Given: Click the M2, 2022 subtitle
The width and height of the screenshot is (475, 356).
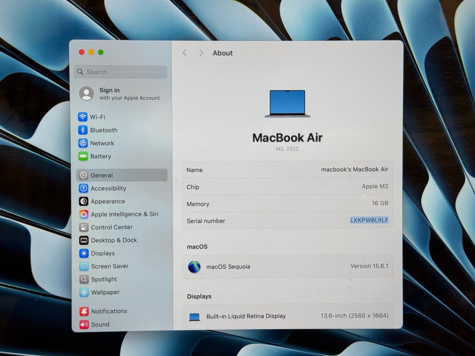Looking at the screenshot, I should tap(287, 149).
